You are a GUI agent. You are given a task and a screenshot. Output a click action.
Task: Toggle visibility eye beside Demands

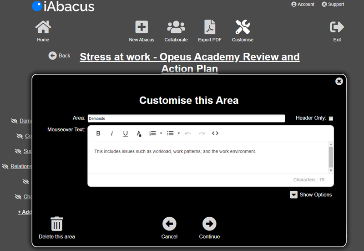coord(14,121)
